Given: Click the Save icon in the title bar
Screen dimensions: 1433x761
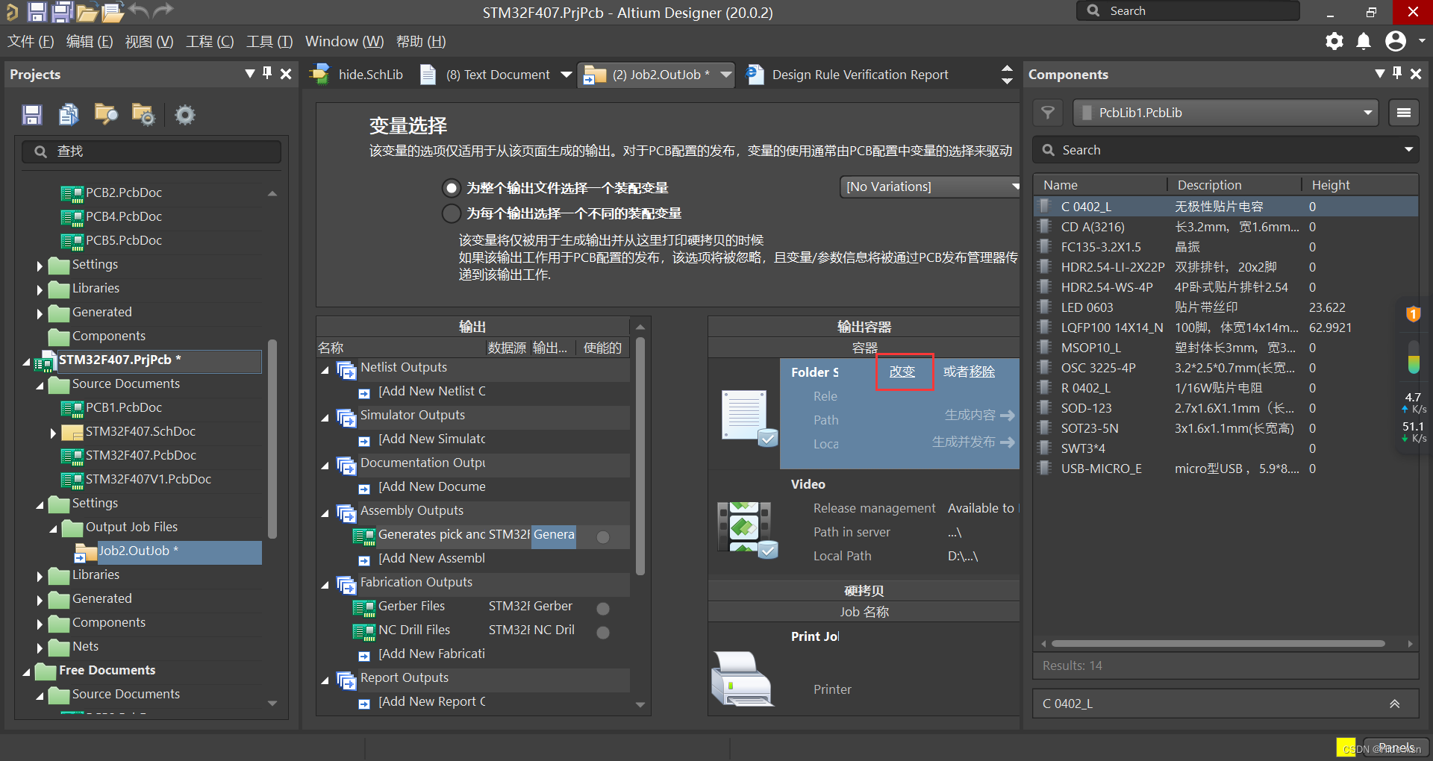Looking at the screenshot, I should [37, 11].
